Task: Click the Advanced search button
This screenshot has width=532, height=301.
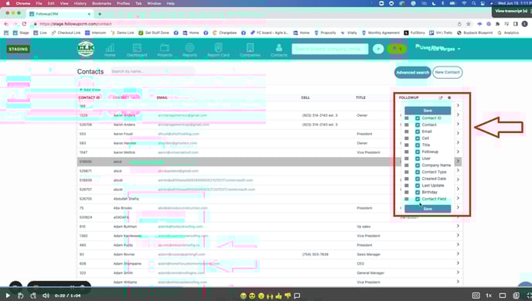Action: pos(413,72)
